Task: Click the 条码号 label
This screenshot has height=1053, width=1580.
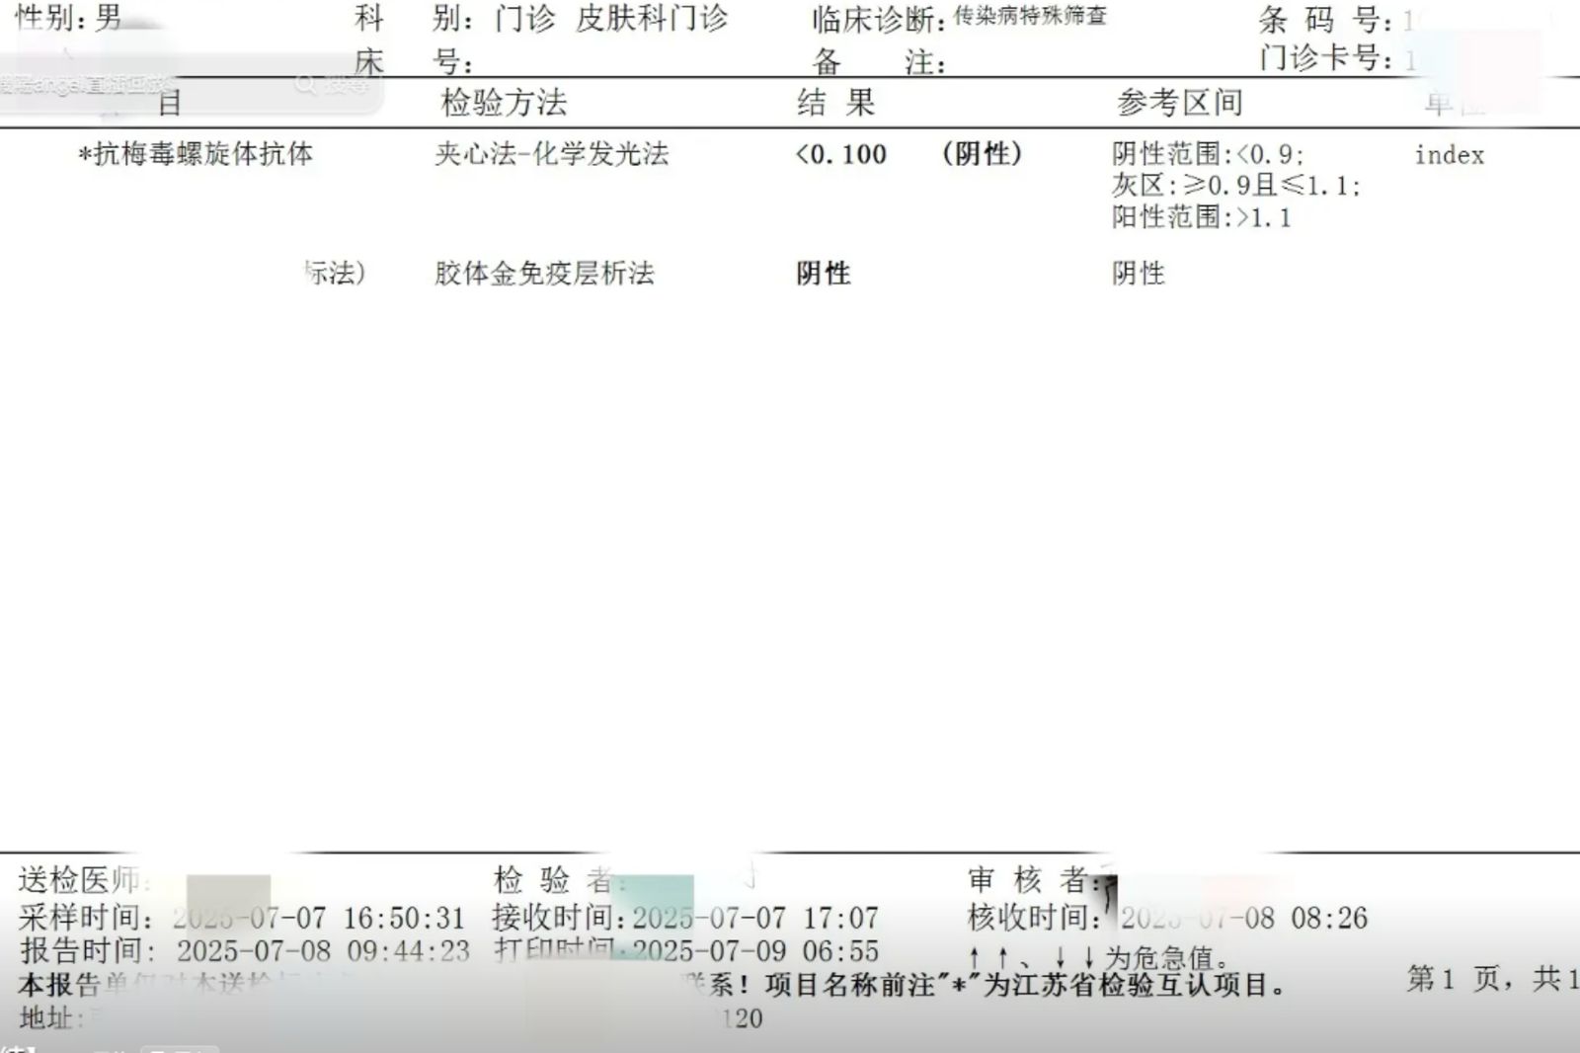Action: click(1326, 19)
